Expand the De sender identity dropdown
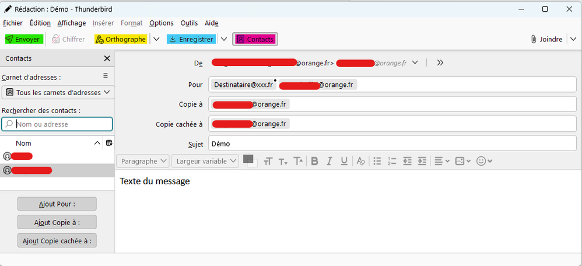This screenshot has width=582, height=266. coord(415,63)
